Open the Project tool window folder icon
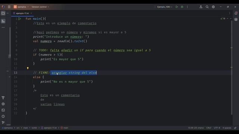The height and width of the screenshot is (134, 239). click(x=3, y=13)
